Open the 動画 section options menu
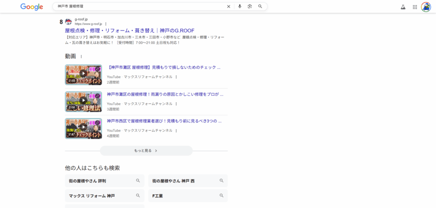 click(x=81, y=56)
